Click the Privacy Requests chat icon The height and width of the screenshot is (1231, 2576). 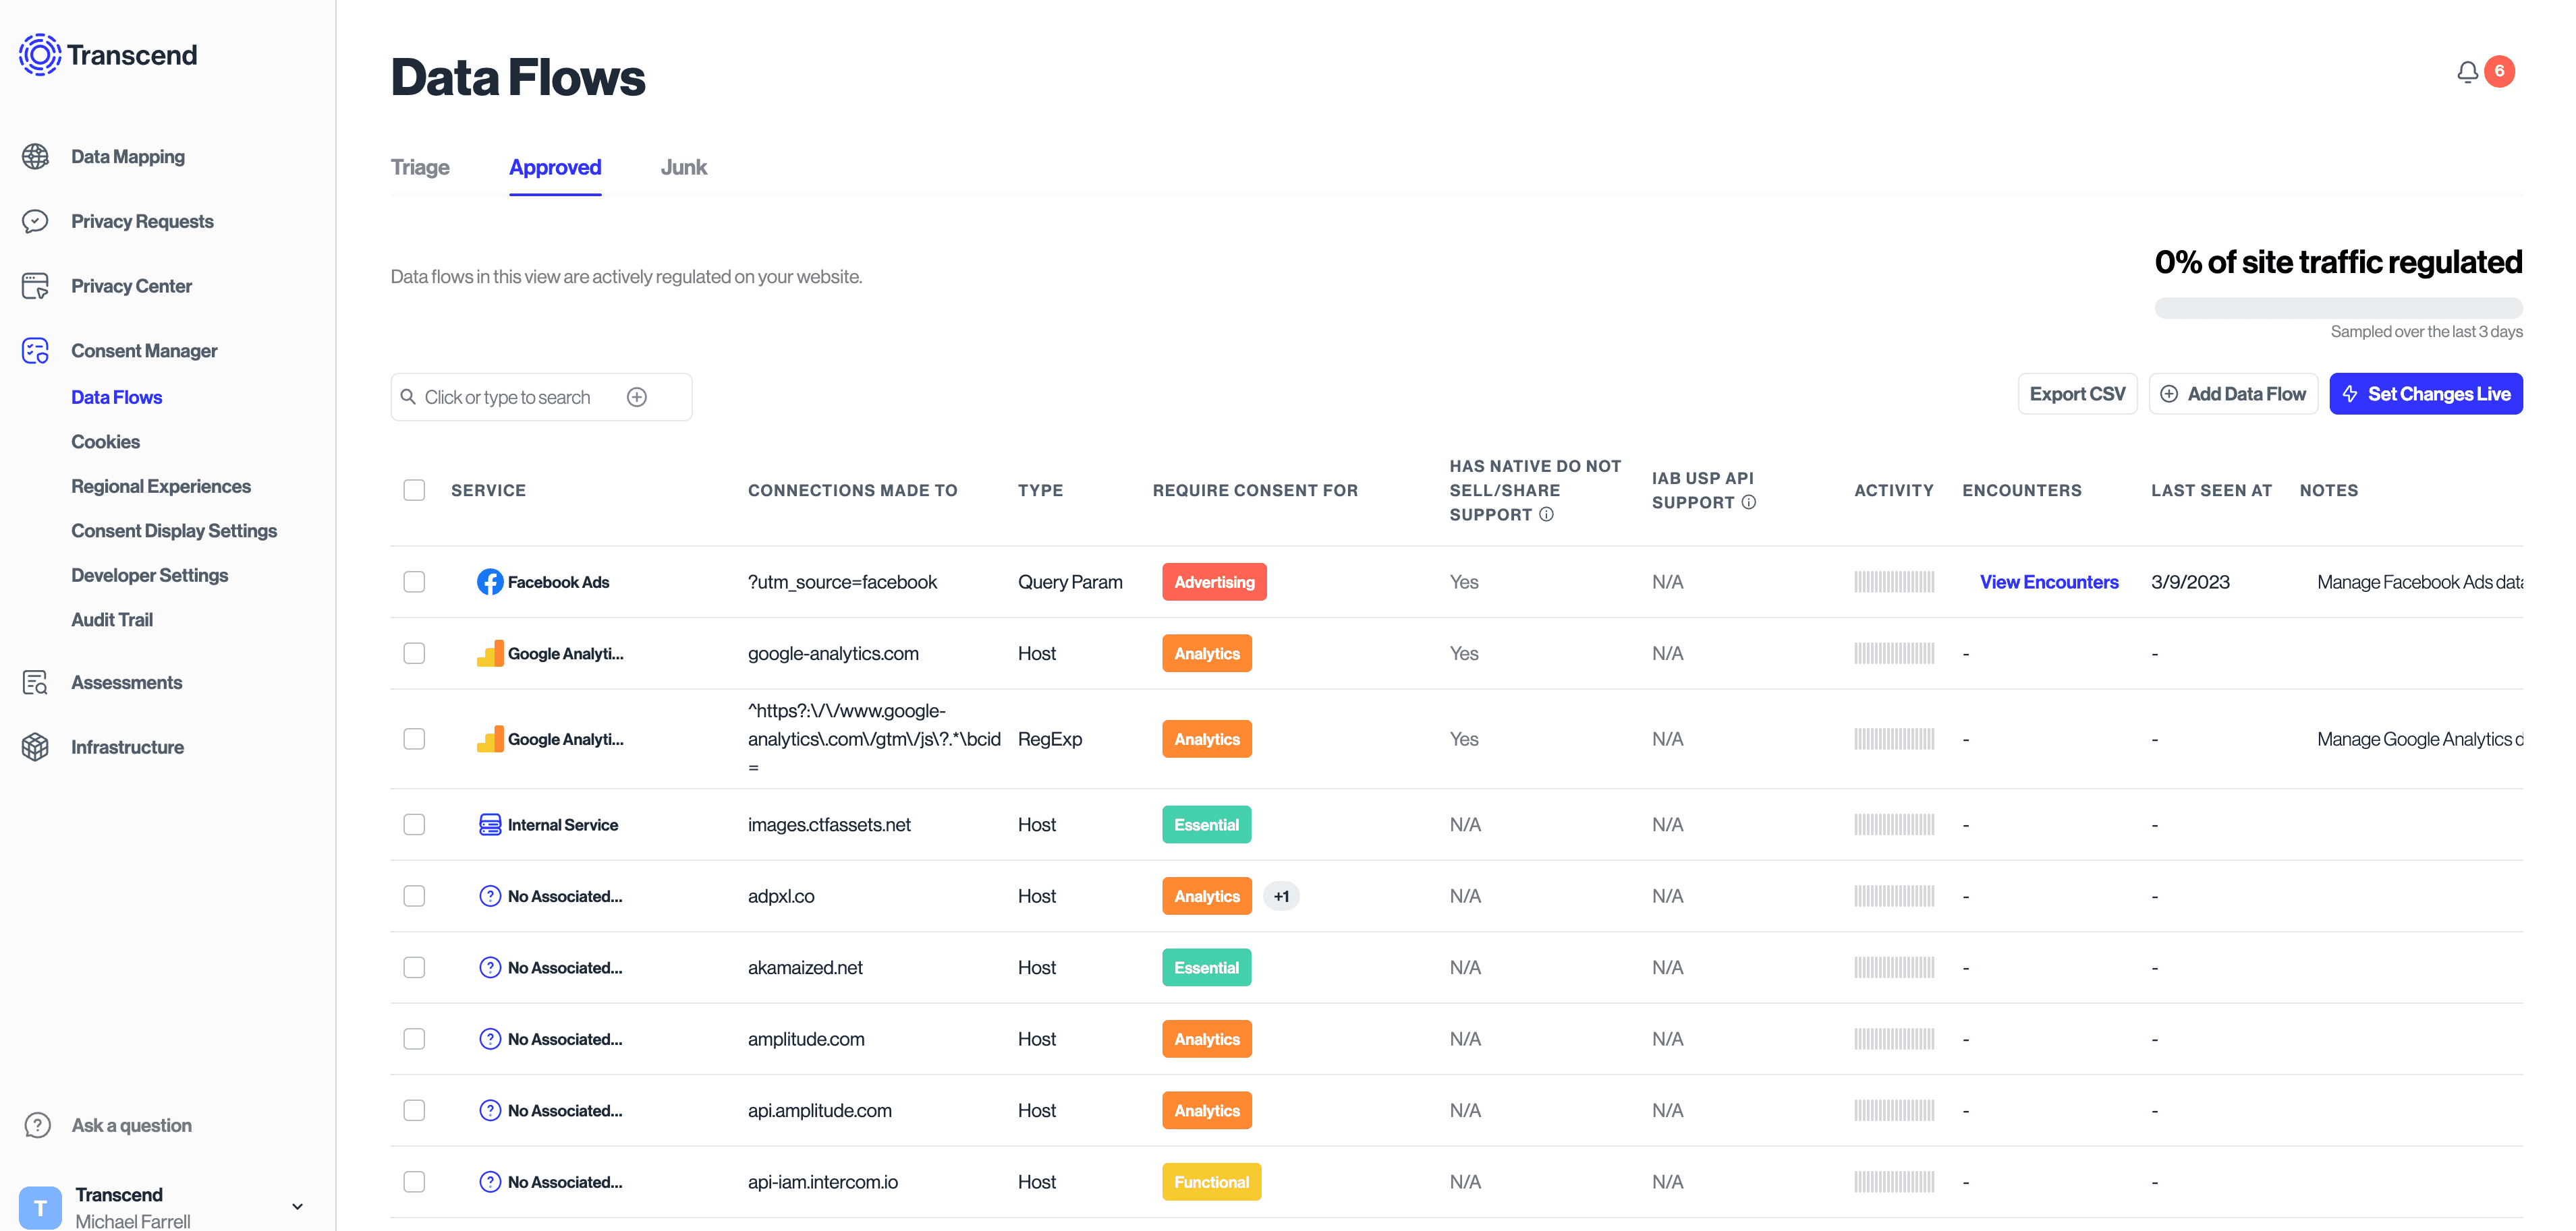(35, 221)
